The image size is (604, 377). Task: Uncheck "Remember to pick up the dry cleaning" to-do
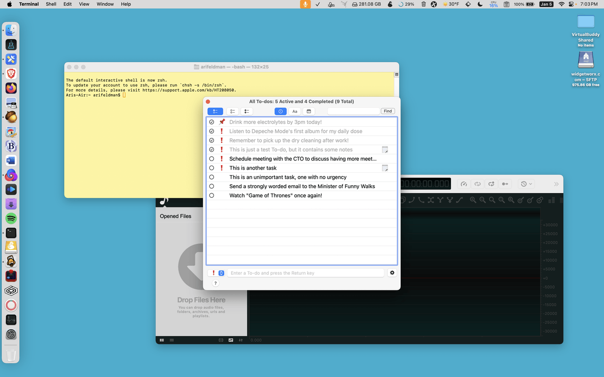pos(211,140)
